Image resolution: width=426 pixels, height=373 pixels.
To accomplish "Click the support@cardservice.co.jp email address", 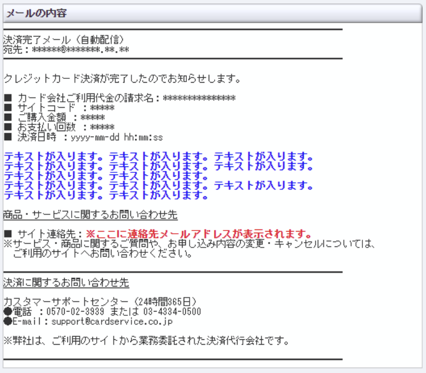I will point(112,322).
